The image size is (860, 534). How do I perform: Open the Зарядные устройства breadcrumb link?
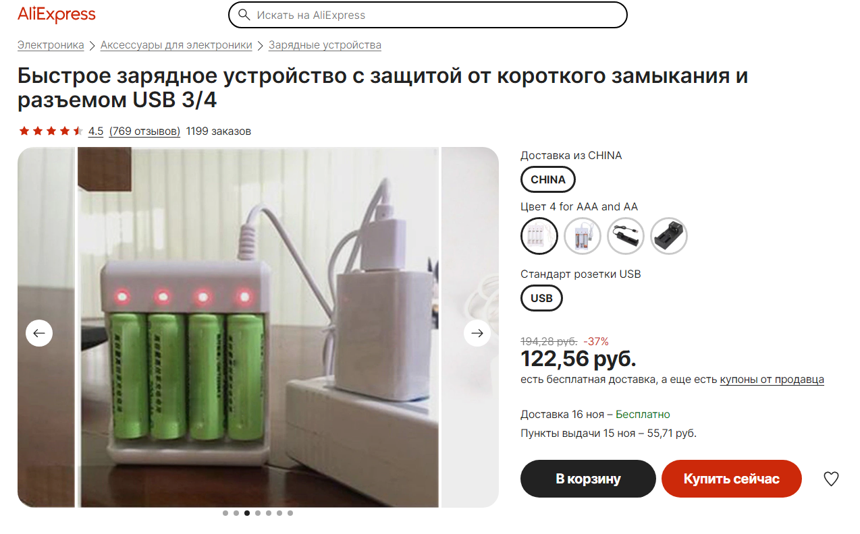(x=325, y=45)
